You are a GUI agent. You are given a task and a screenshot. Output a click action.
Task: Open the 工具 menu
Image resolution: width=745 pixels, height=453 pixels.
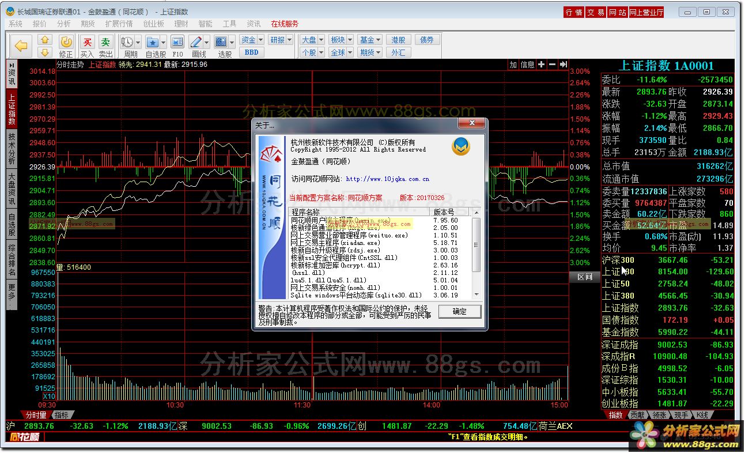tap(229, 24)
